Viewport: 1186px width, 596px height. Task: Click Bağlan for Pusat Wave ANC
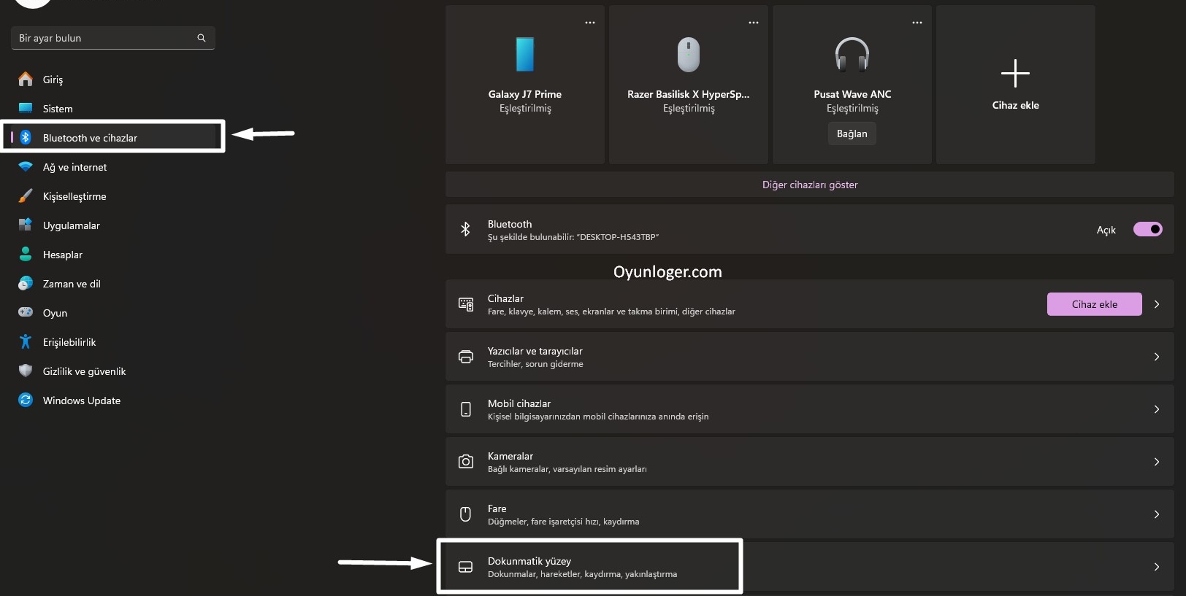[x=852, y=133]
